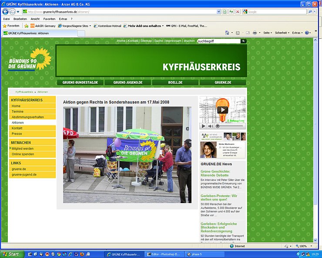Image resolution: width=322 pixels, height=258 pixels.
Task: Click the Print icon in command bar
Action: point(255,33)
